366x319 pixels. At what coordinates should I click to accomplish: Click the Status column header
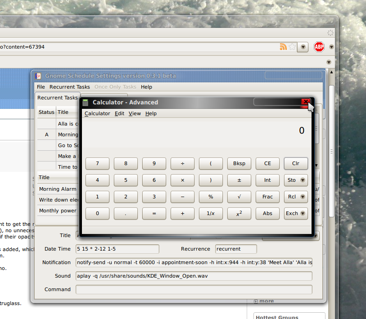pyautogui.click(x=46, y=112)
